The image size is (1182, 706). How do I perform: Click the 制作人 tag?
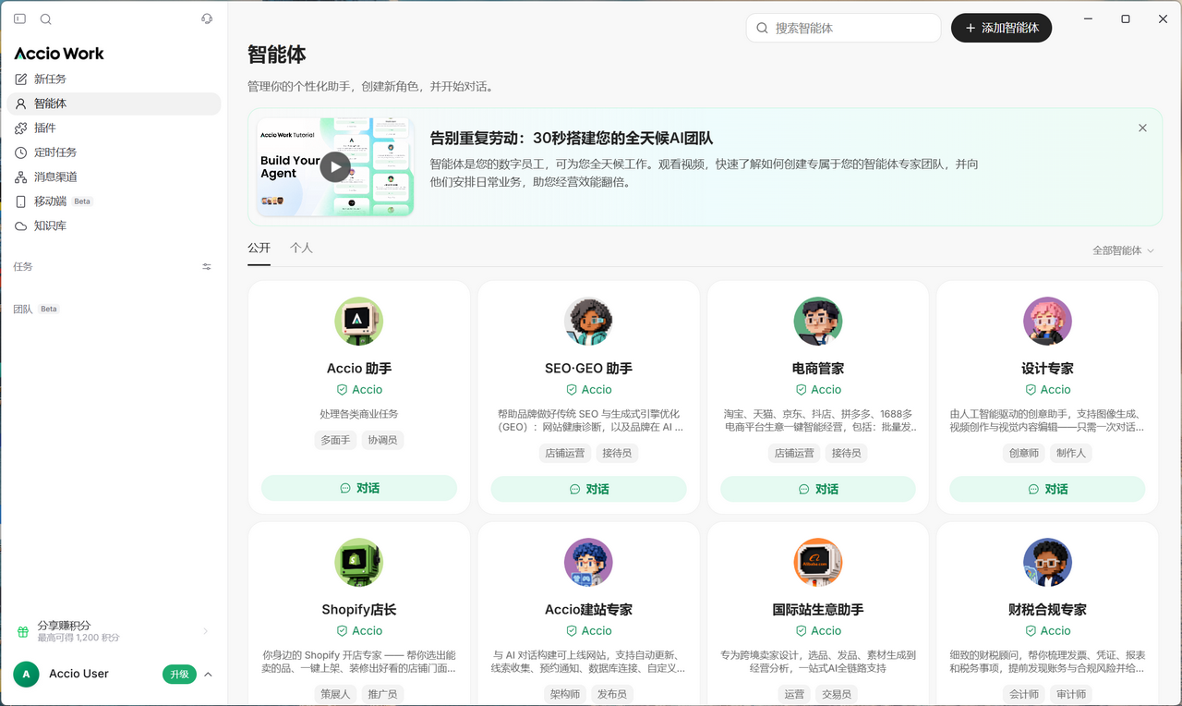1071,454
